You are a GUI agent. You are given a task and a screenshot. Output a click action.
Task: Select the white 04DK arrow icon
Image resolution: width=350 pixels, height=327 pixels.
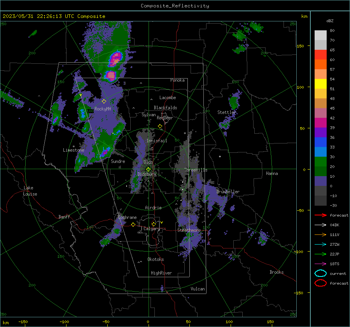pyautogui.click(x=320, y=225)
